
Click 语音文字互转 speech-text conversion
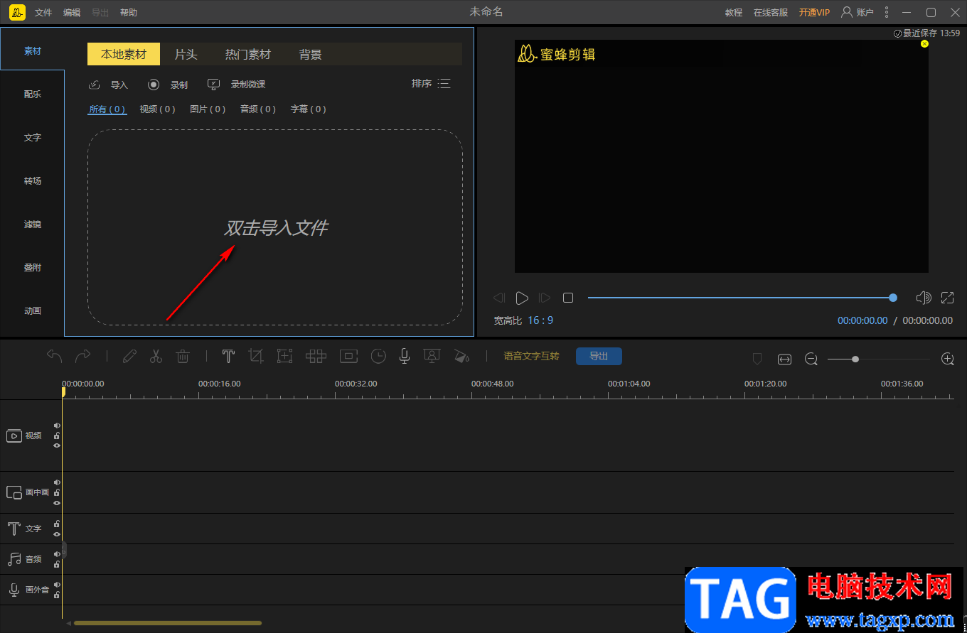(532, 356)
